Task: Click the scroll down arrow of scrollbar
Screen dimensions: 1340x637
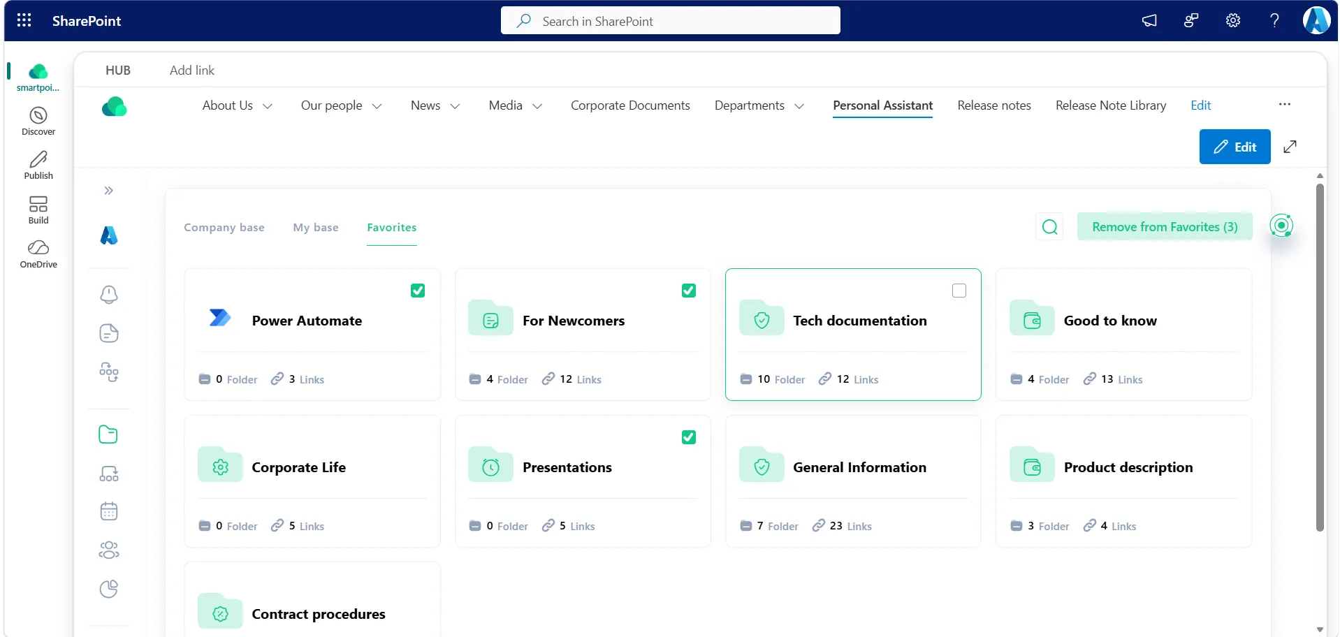Action: pyautogui.click(x=1320, y=629)
